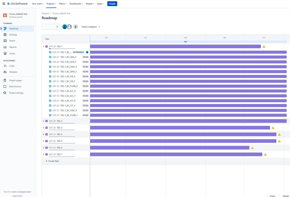Toggle filtering by the teal user avatar
Viewport: 290px width, 197px height.
tap(65, 26)
